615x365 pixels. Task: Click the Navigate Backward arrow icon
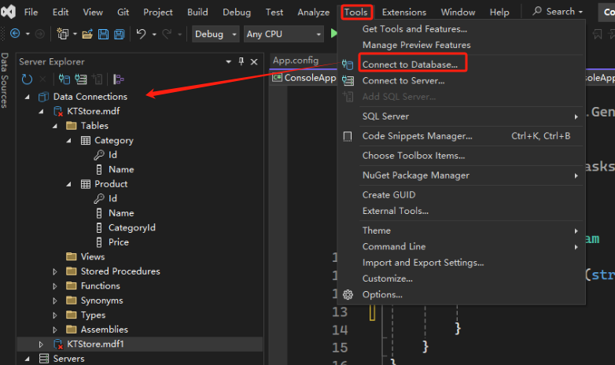pyautogui.click(x=15, y=34)
